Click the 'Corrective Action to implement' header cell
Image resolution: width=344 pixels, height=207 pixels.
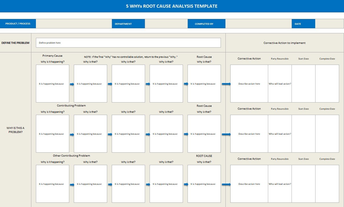pos(284,43)
